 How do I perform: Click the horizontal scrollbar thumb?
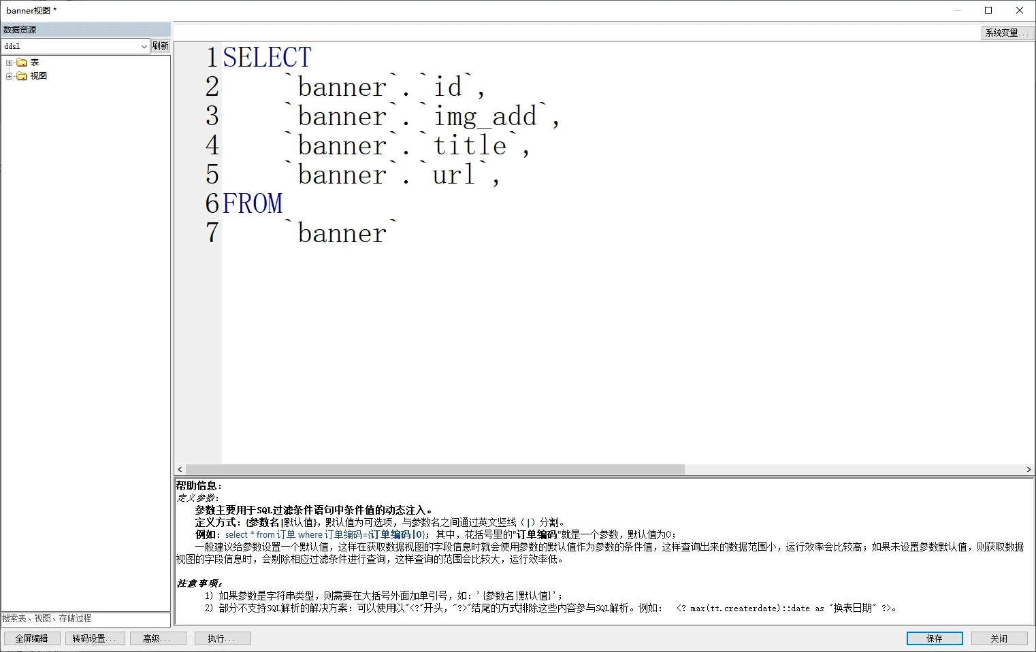(x=436, y=469)
